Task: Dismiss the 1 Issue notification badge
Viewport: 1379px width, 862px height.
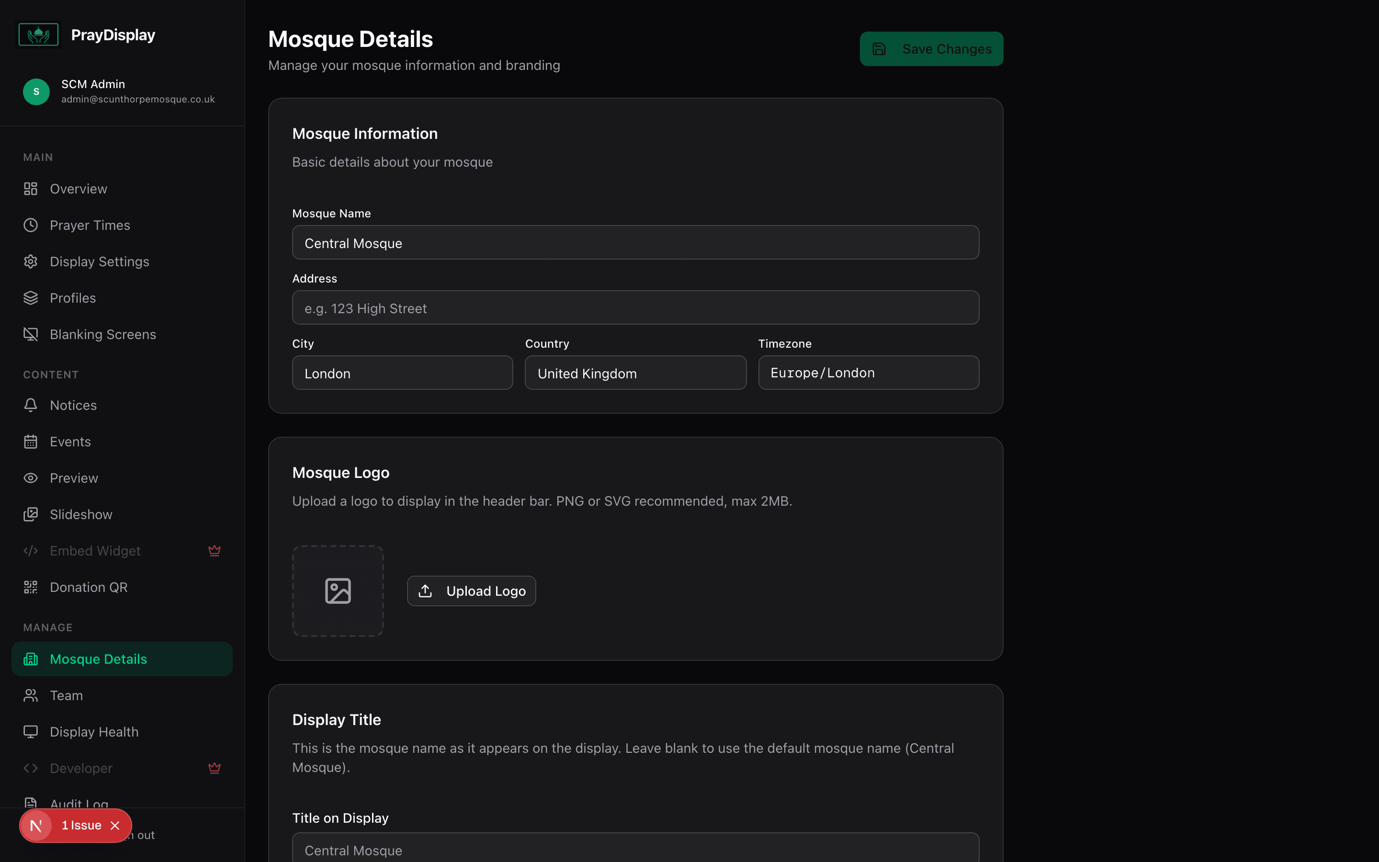Action: pyautogui.click(x=114, y=825)
